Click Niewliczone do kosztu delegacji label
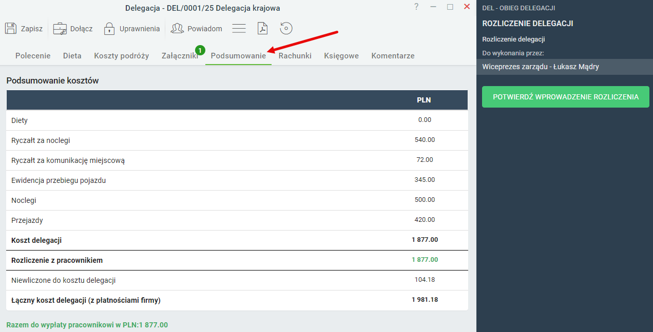 tap(63, 280)
